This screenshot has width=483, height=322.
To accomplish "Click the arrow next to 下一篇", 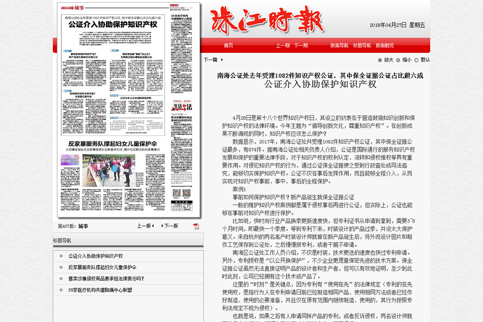I will pyautogui.click(x=222, y=60).
